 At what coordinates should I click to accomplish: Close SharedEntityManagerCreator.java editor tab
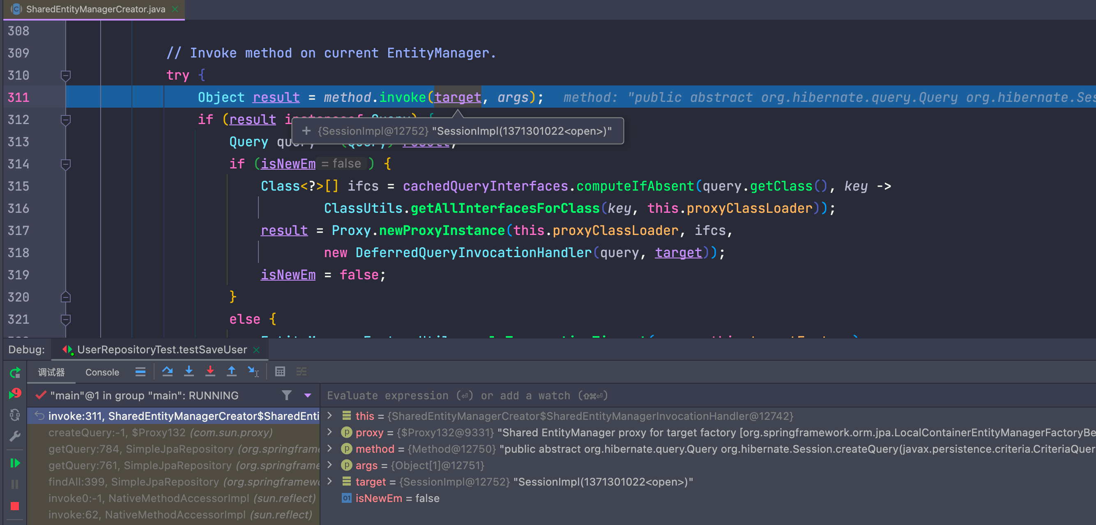[175, 9]
